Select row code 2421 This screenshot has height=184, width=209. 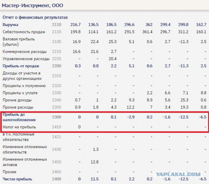pos(56,137)
